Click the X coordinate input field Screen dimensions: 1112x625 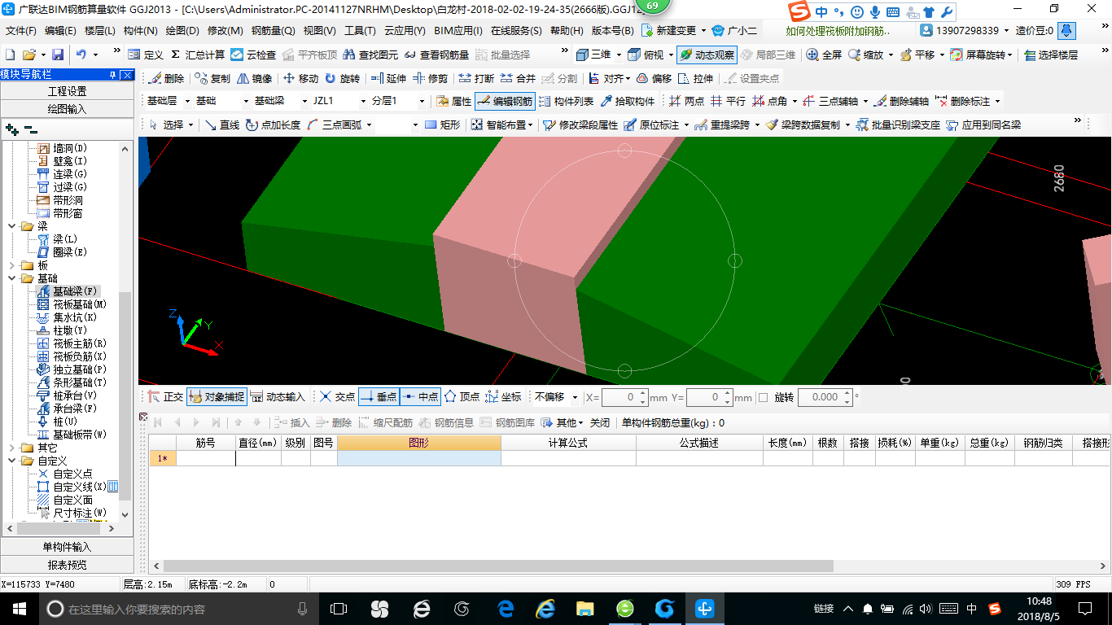(619, 397)
